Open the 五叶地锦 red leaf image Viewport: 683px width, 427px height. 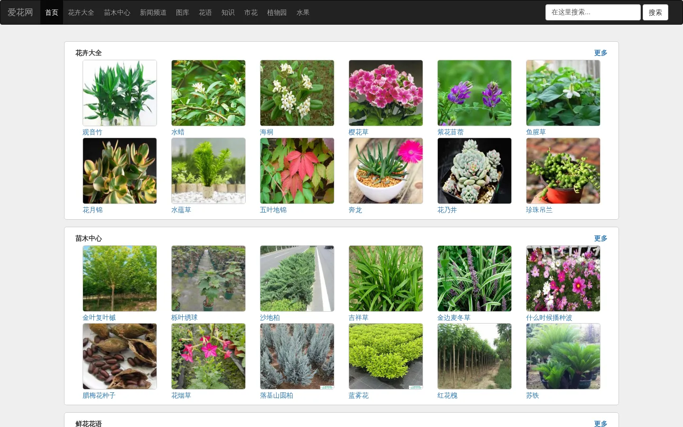(297, 171)
